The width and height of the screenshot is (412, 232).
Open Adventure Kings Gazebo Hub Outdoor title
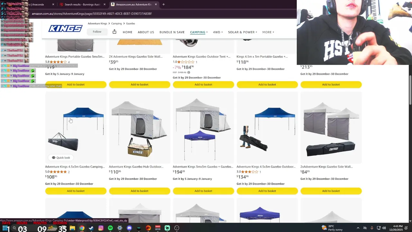tap(136, 167)
